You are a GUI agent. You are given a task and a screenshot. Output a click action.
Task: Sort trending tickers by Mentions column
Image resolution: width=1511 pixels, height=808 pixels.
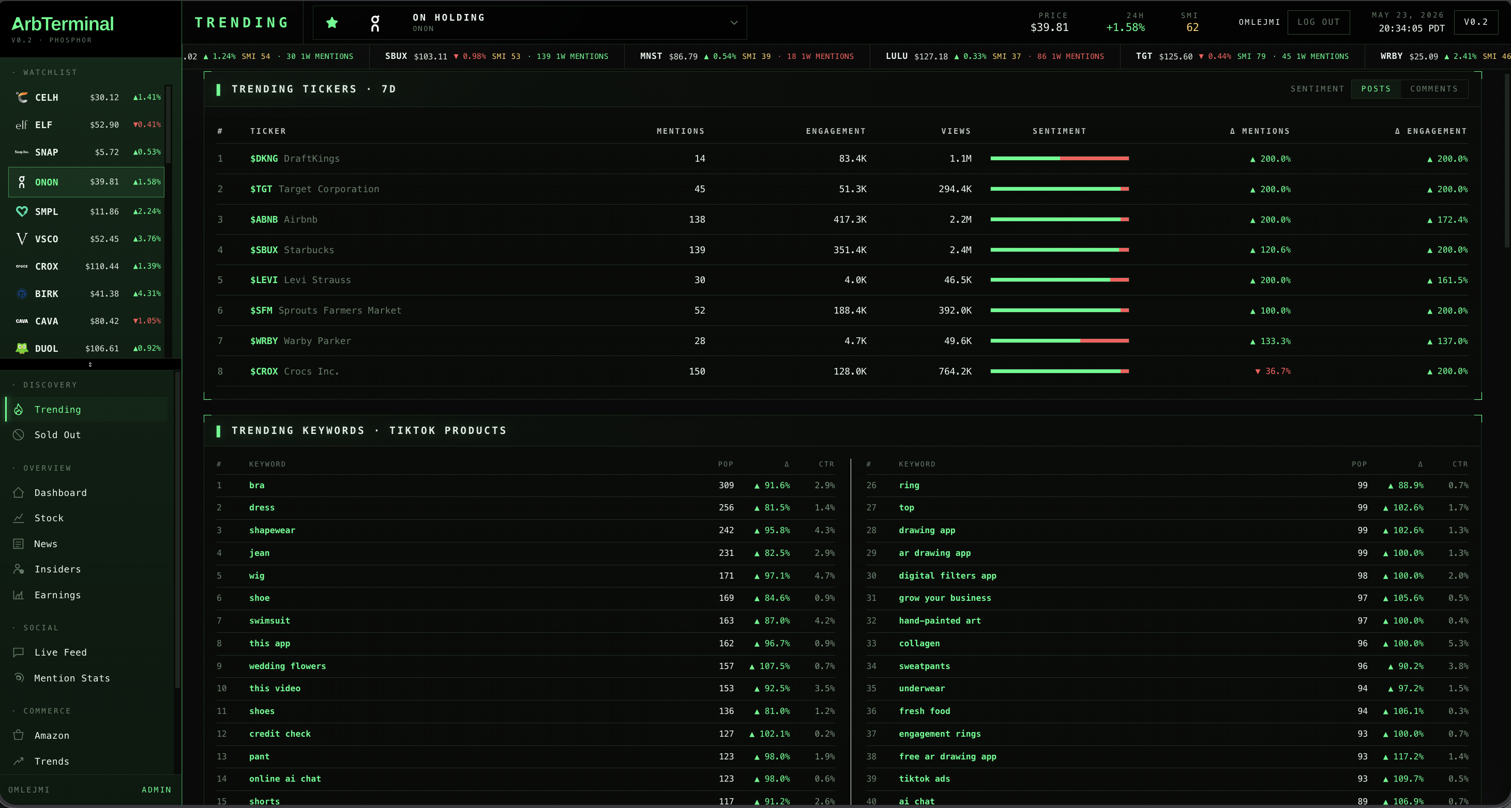681,131
